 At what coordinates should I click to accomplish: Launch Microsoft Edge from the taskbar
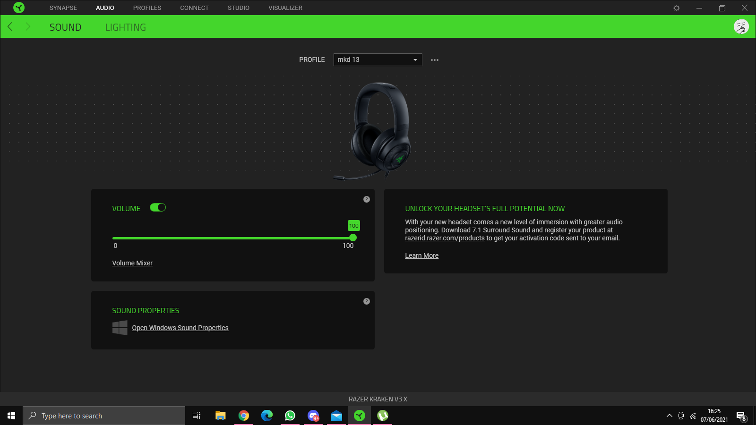(267, 416)
